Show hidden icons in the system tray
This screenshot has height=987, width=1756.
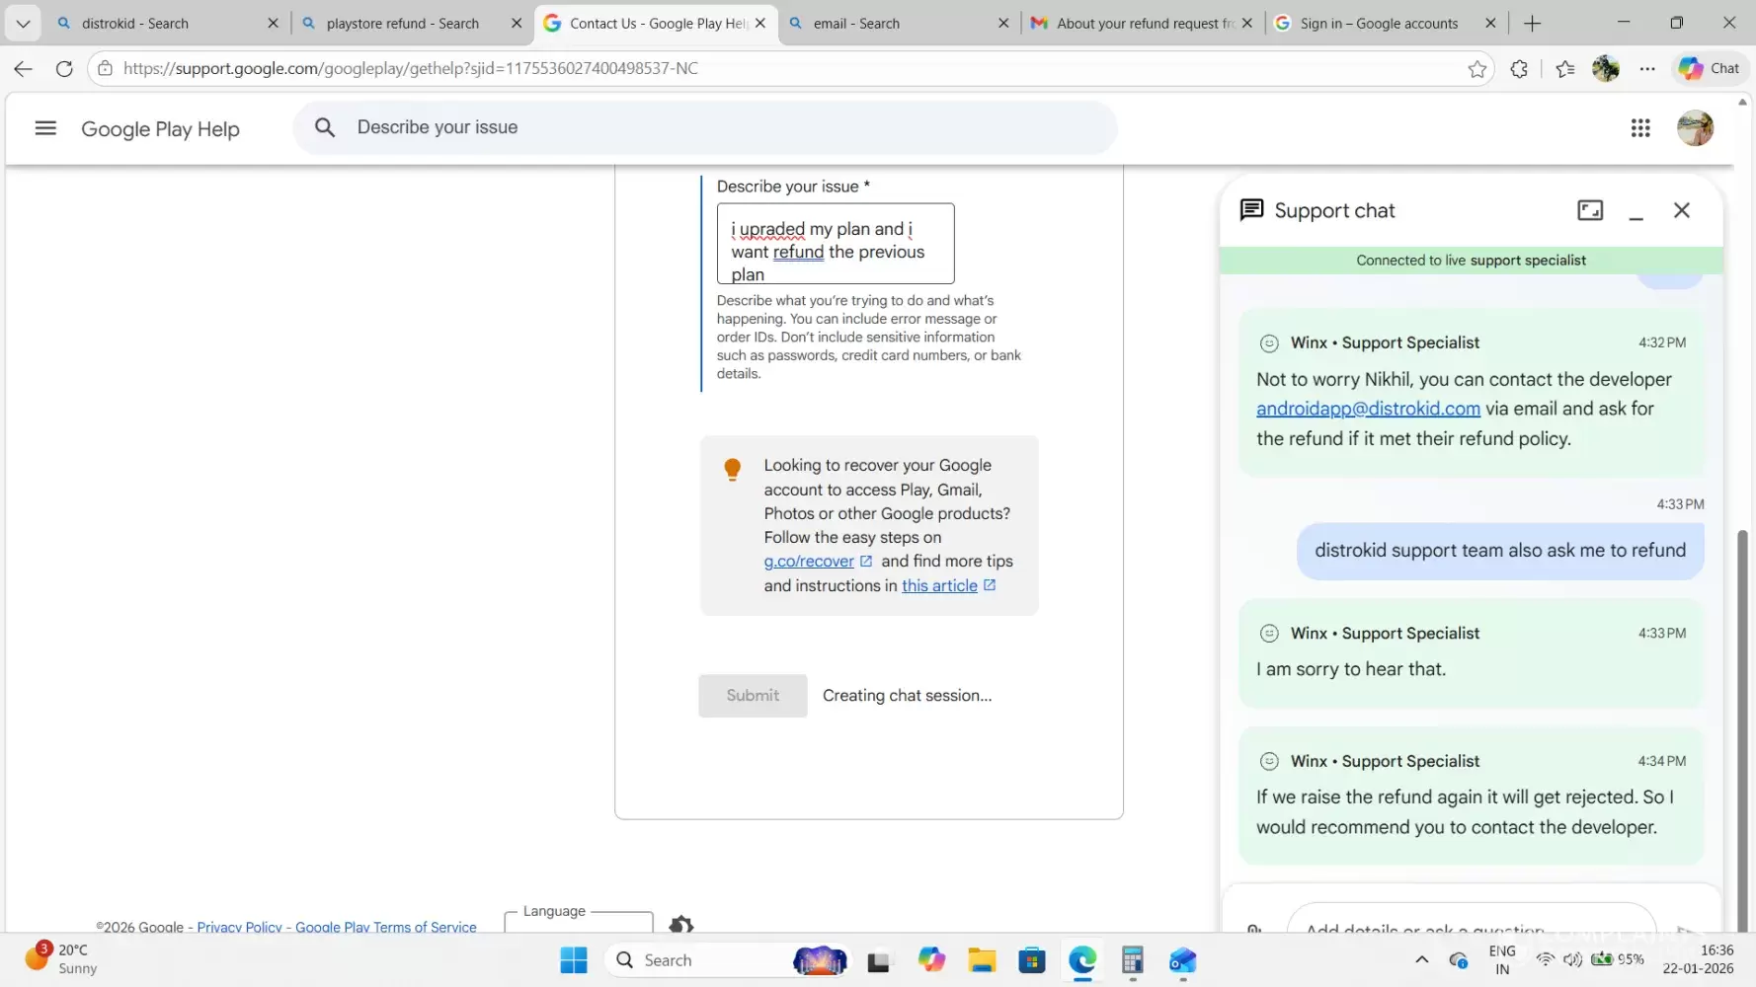coord(1421,959)
